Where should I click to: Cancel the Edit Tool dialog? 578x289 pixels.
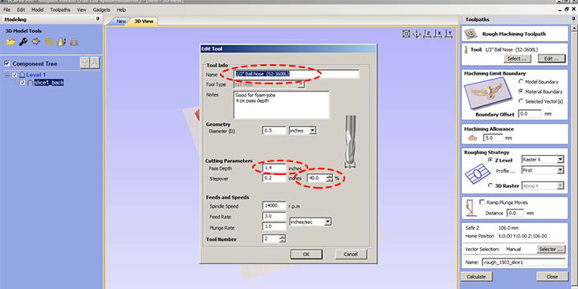pyautogui.click(x=351, y=254)
